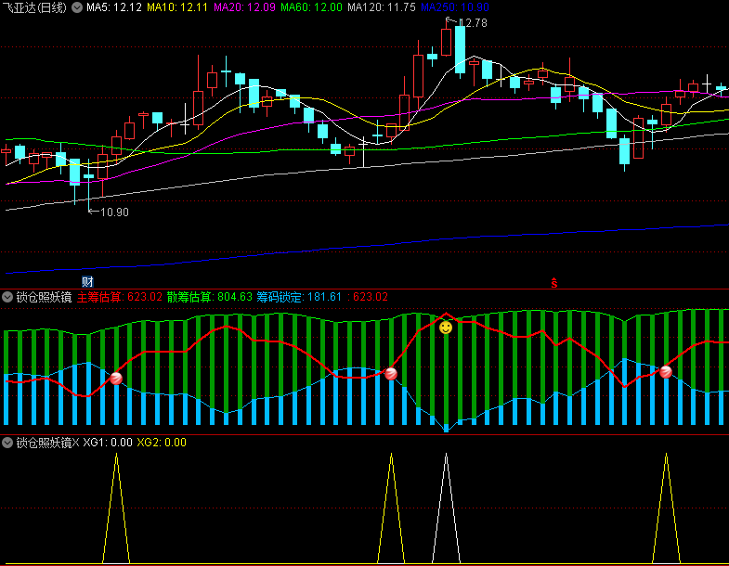Click the 财 financial info marker icon

point(87,281)
